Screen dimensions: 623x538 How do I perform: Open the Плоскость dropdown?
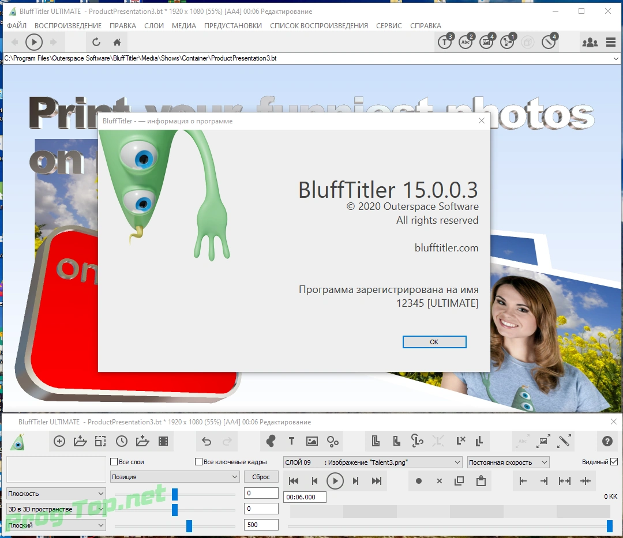click(x=56, y=494)
